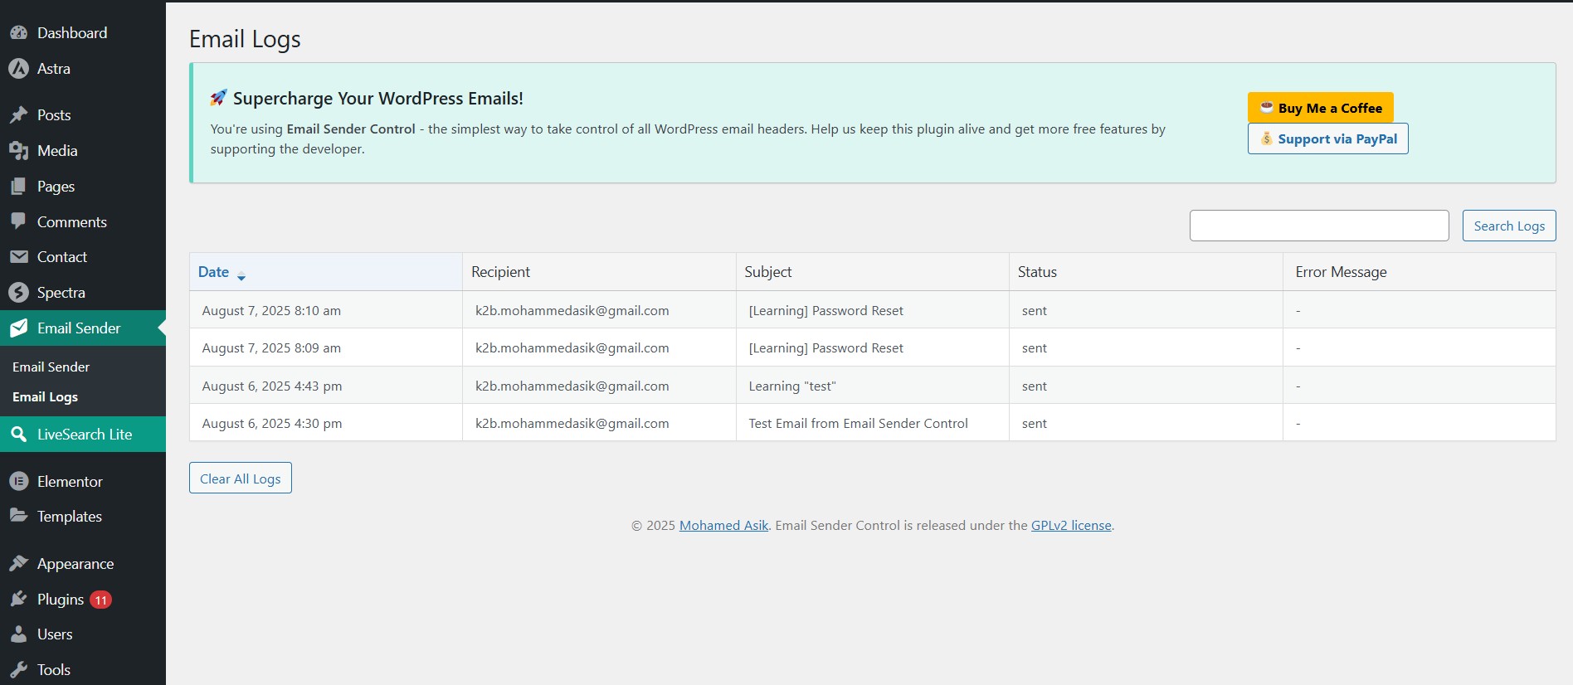Viewport: 1573px width, 685px height.
Task: Click the Pages stack icon
Action: click(x=18, y=187)
